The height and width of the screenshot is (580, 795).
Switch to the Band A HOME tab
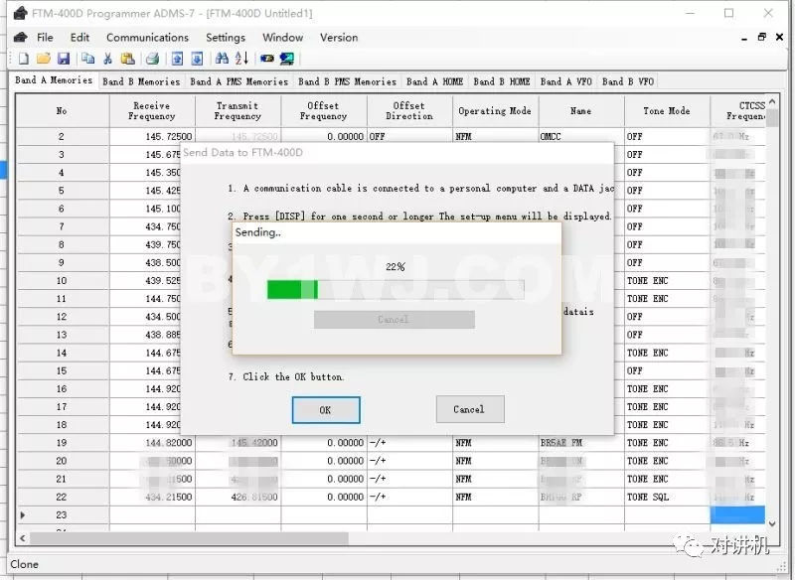[434, 81]
